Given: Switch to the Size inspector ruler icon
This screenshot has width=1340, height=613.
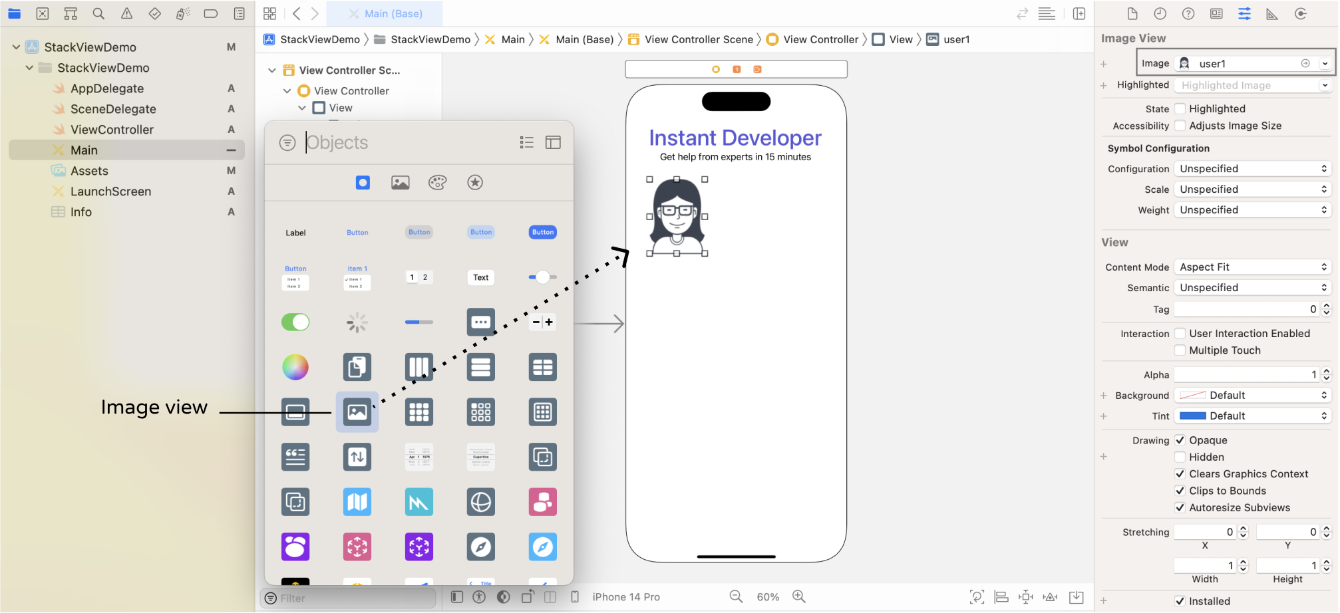Looking at the screenshot, I should point(1272,13).
